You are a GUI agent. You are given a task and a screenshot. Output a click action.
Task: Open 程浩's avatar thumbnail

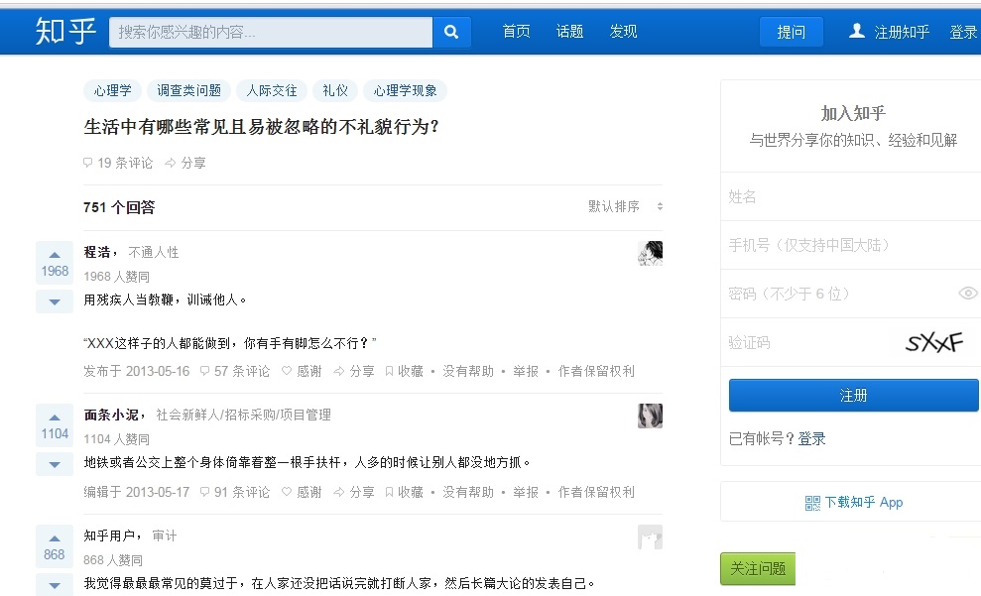[650, 253]
